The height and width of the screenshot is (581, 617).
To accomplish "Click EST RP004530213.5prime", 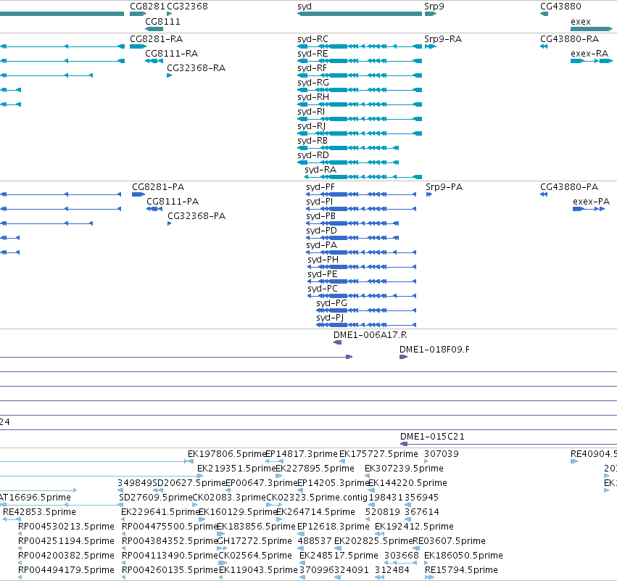I will (x=66, y=527).
